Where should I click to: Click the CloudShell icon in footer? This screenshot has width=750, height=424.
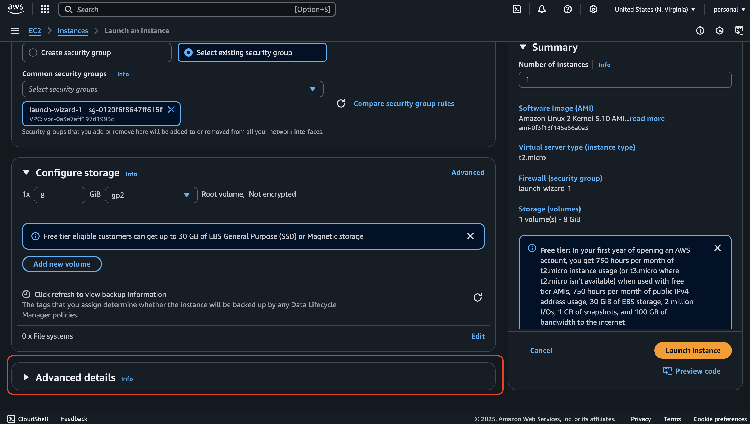tap(11, 419)
